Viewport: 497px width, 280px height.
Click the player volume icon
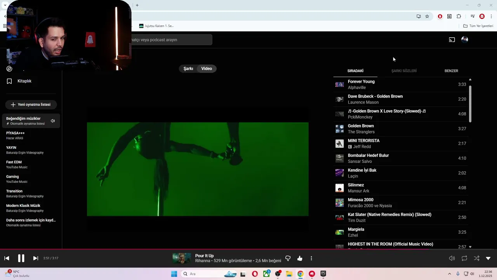point(452,258)
